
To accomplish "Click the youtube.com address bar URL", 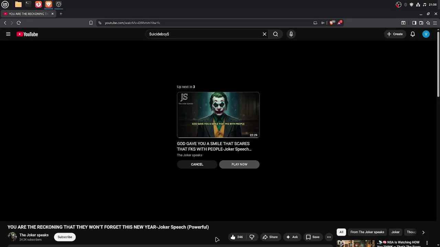I will [132, 23].
